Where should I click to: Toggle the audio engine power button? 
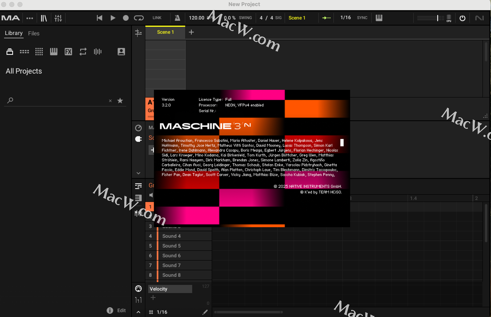[462, 18]
